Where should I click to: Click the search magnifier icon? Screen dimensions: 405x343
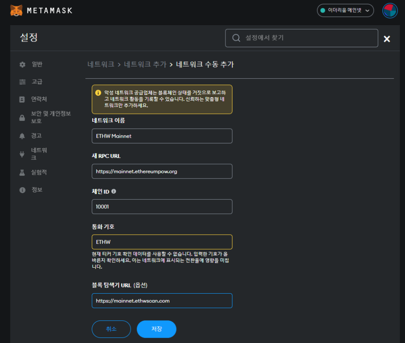[236, 38]
